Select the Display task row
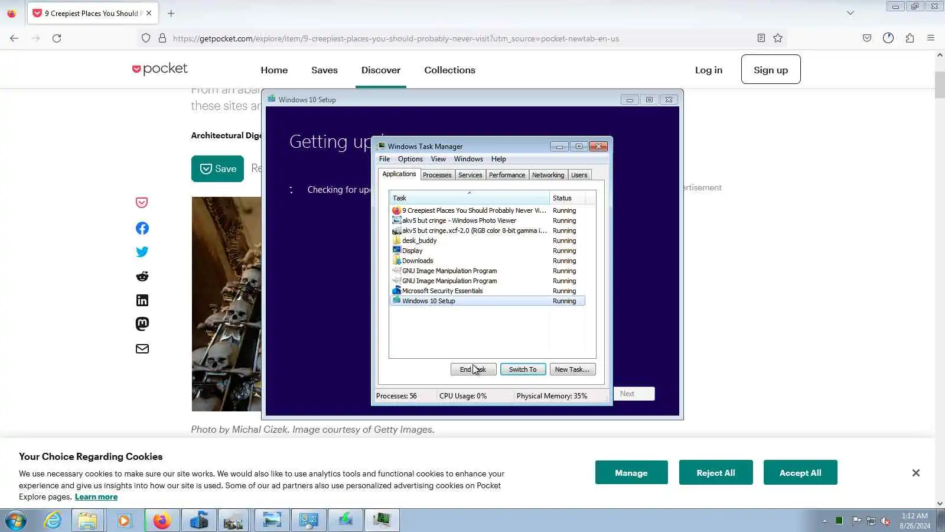 [x=487, y=251]
